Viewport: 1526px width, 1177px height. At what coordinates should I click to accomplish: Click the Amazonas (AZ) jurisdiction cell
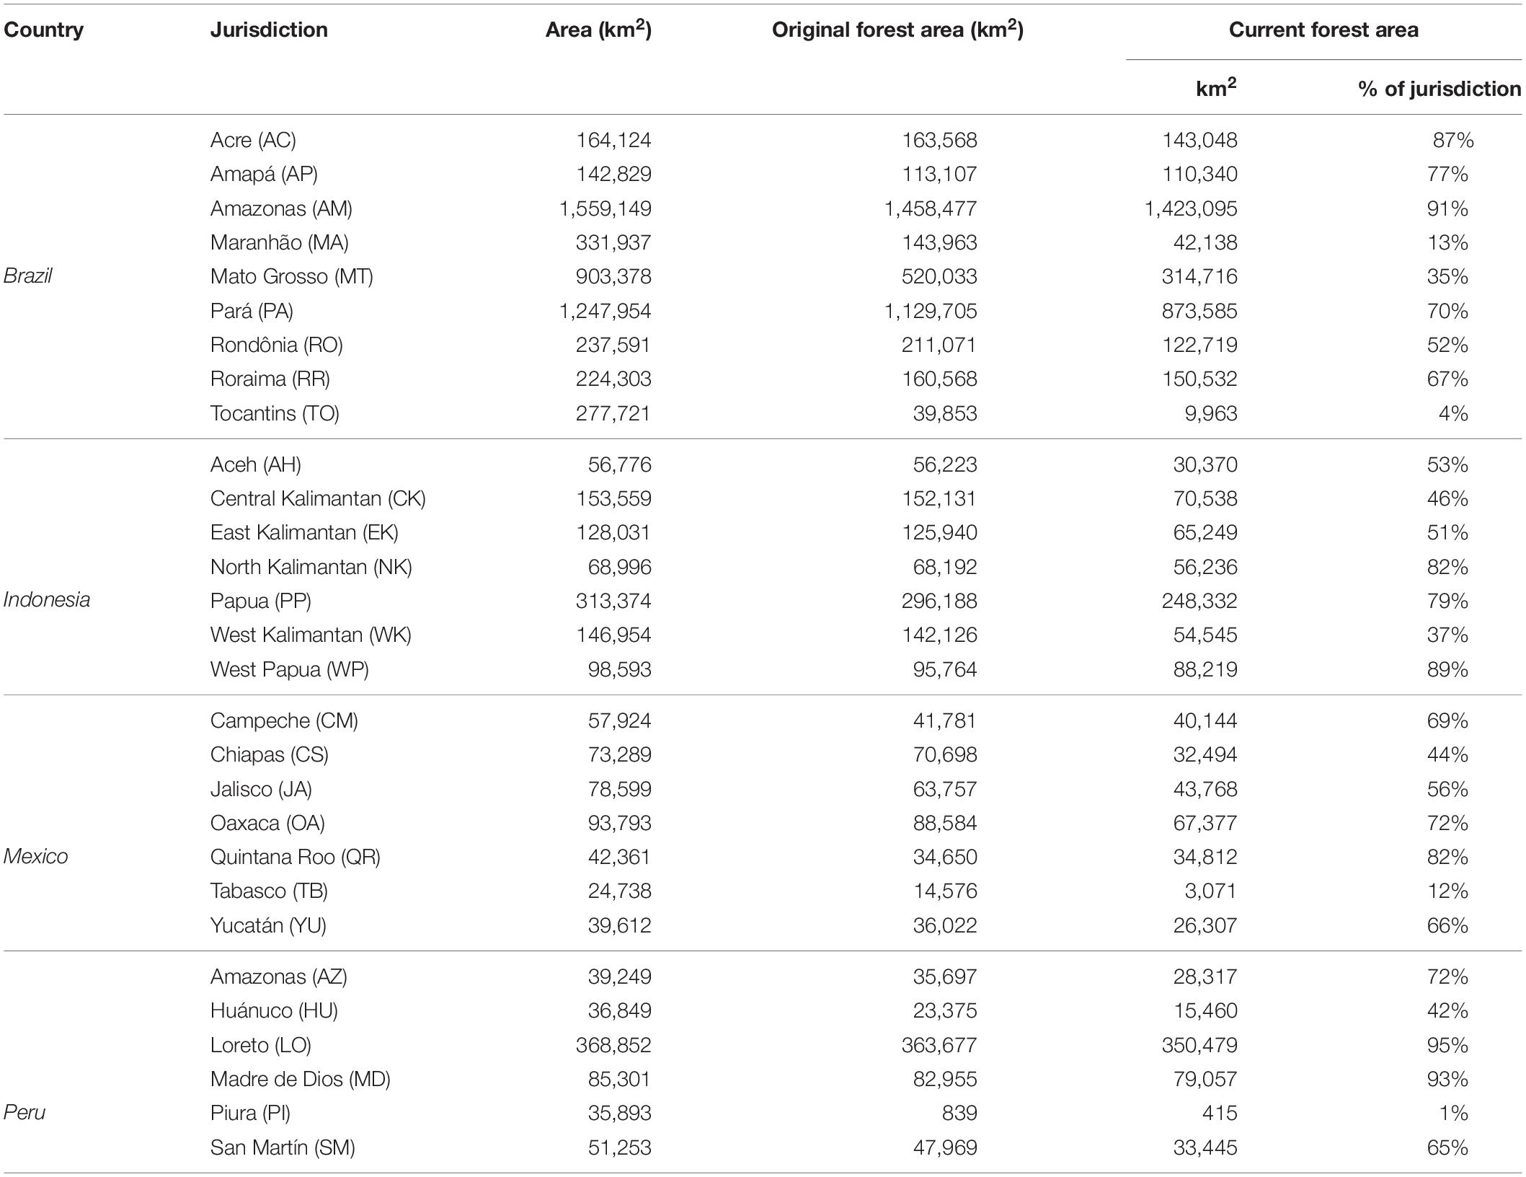(x=278, y=977)
